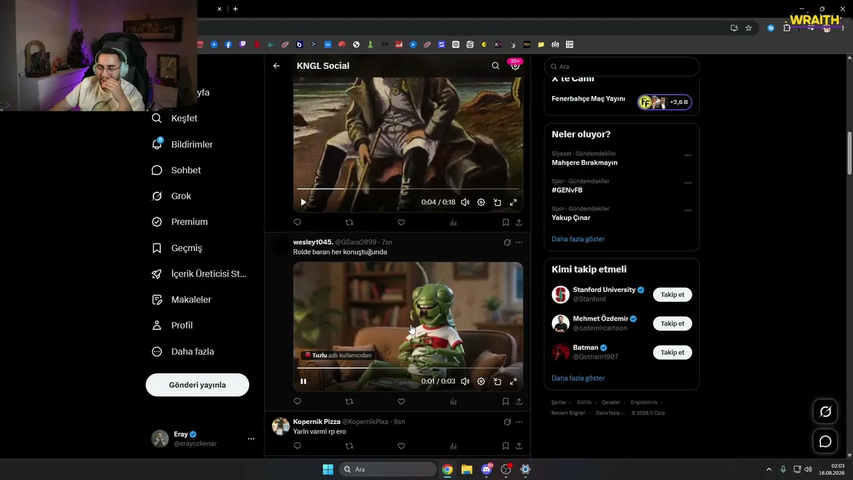Open settings of the 0:18 video
Image resolution: width=853 pixels, height=480 pixels.
pos(481,203)
